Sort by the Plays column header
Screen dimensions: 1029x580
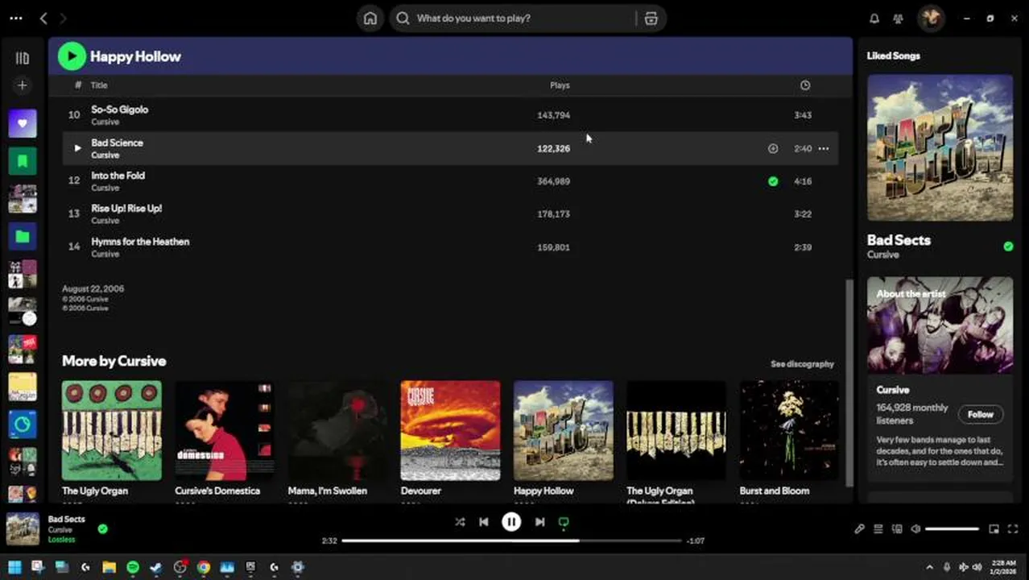coord(560,85)
